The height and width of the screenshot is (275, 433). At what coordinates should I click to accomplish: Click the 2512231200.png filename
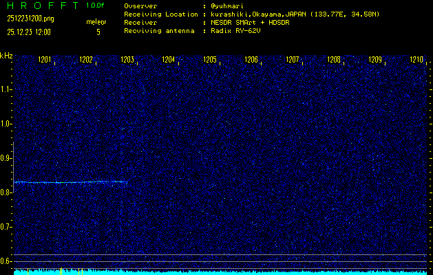pos(31,21)
